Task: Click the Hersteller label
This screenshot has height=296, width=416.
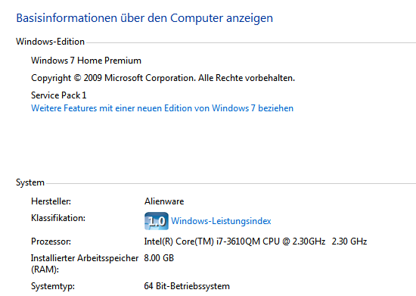Action: 51,201
